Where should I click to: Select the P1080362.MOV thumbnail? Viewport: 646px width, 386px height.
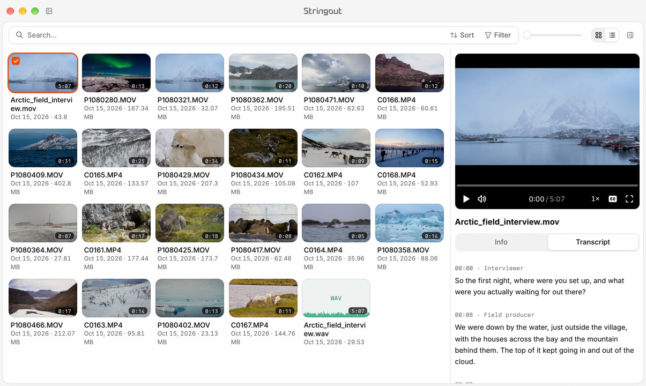[x=263, y=73]
